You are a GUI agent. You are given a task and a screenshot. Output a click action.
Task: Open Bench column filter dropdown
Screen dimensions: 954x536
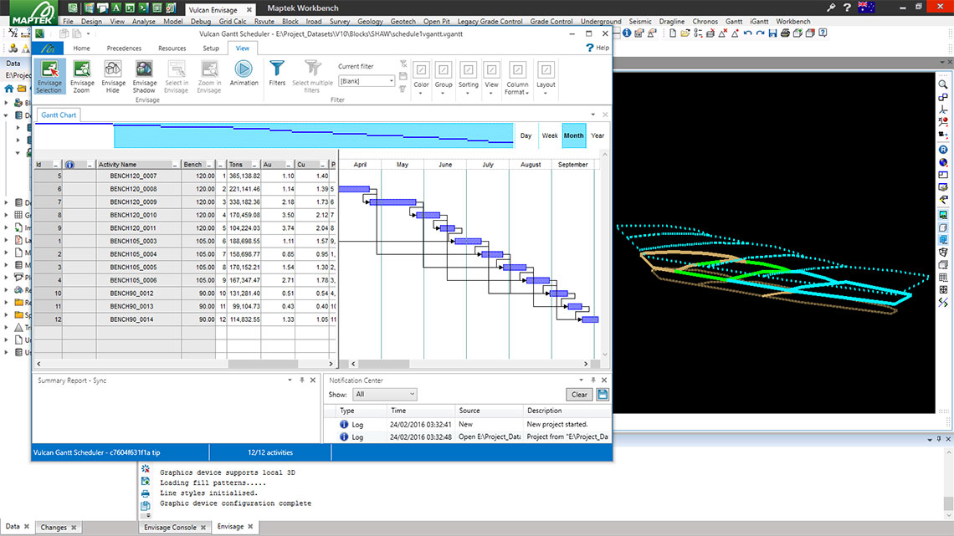(x=209, y=165)
